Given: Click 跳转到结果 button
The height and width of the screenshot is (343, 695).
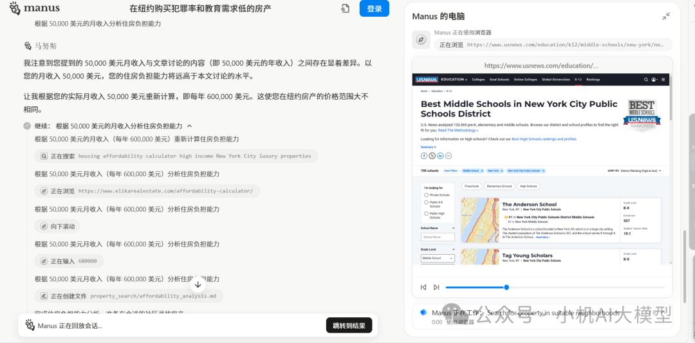Looking at the screenshot, I should tap(349, 326).
